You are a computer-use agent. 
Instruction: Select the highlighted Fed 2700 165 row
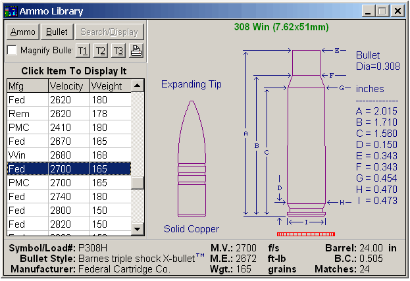point(69,169)
